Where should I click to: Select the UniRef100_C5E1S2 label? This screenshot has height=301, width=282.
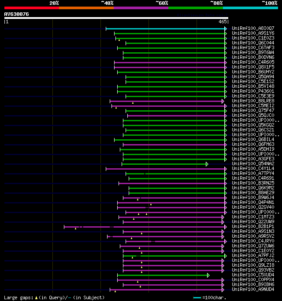253,81
